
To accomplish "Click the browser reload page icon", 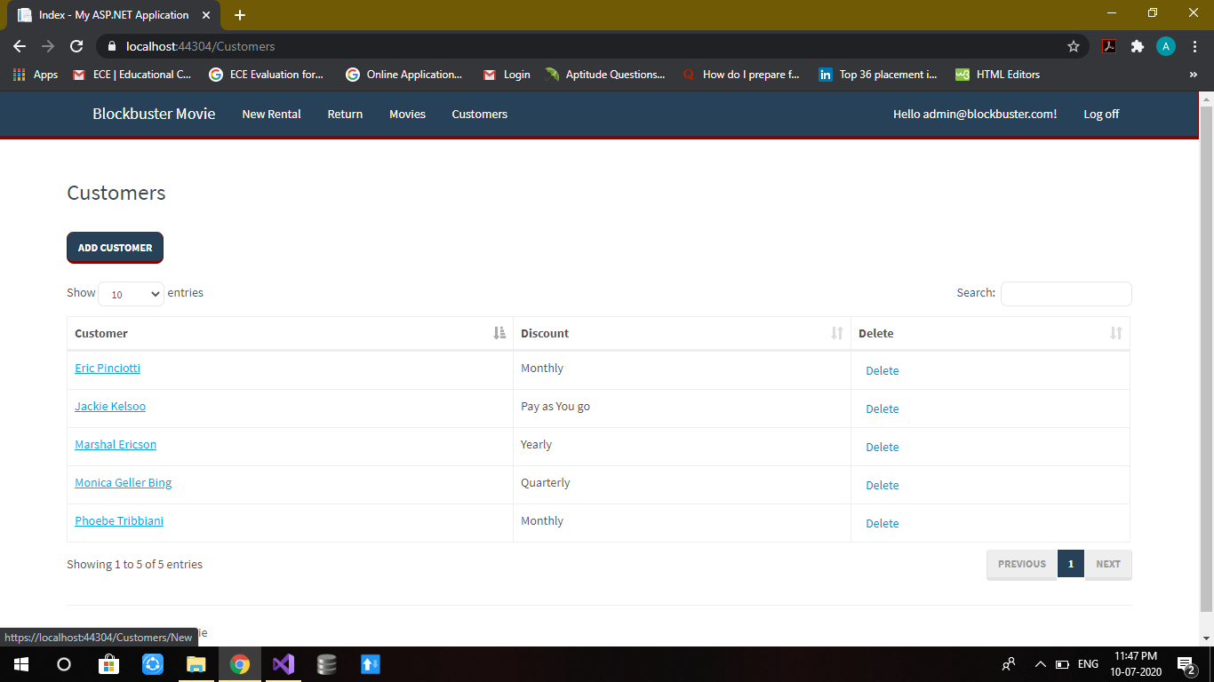I will pos(76,46).
